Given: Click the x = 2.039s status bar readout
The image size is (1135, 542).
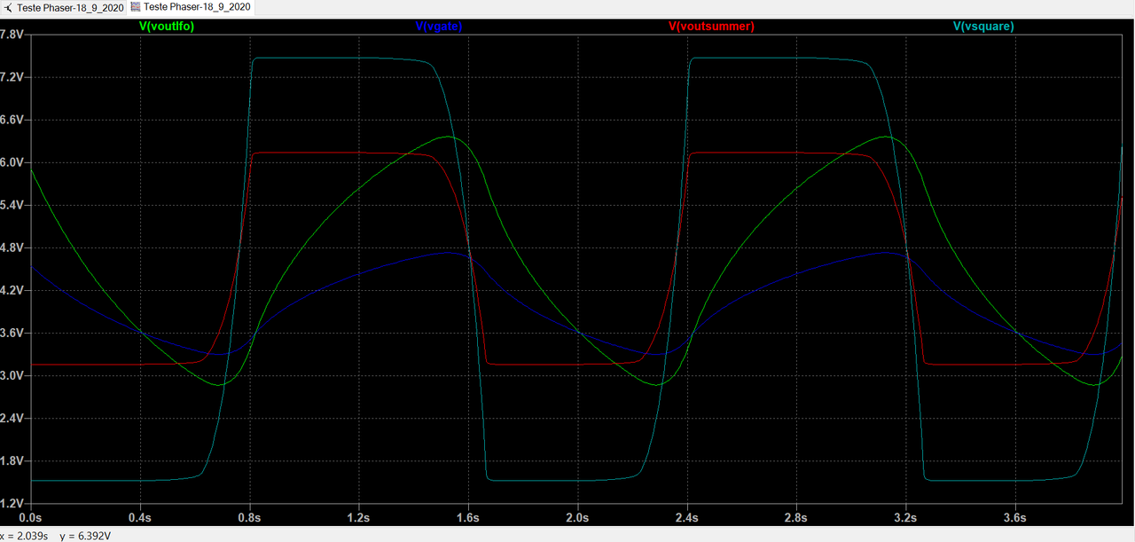Looking at the screenshot, I should (x=25, y=536).
